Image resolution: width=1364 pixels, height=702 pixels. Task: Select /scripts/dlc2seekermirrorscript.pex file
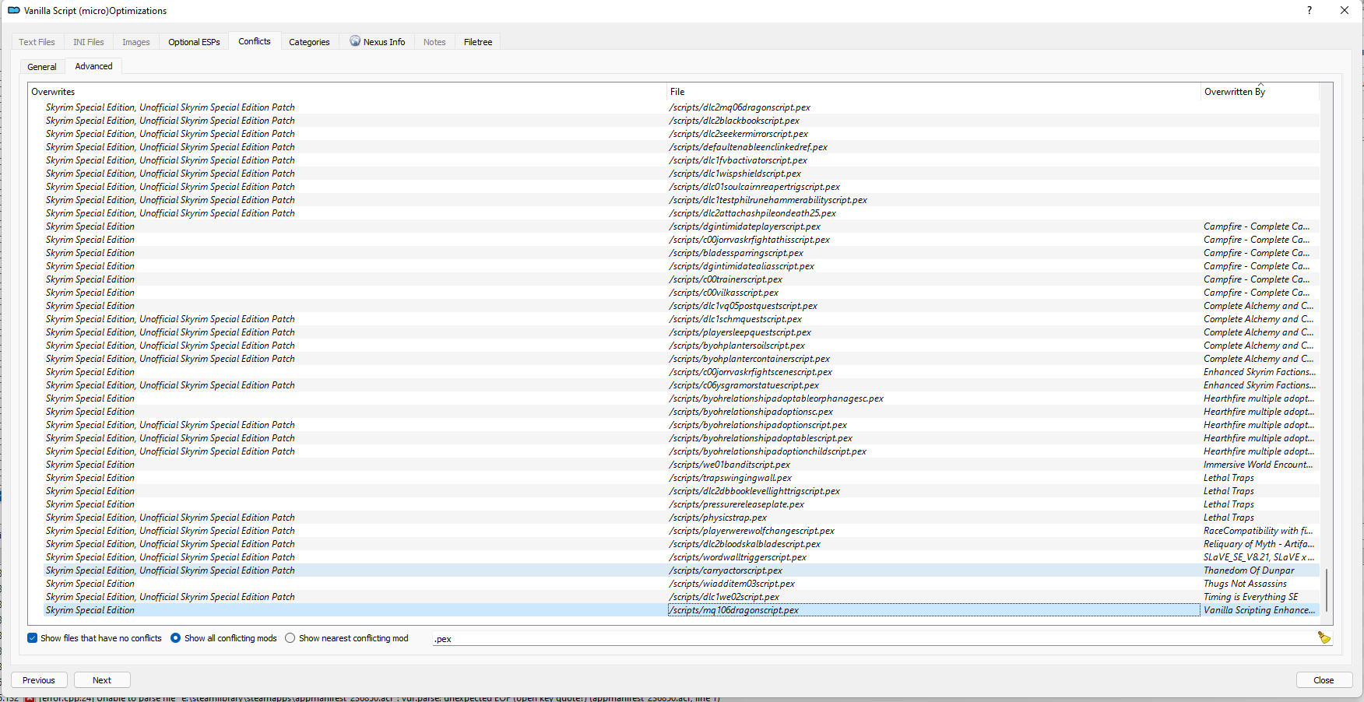coord(738,134)
